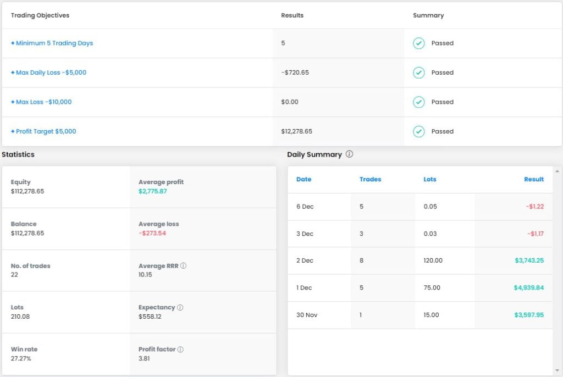Sort daily summary by Trades column

pyautogui.click(x=370, y=179)
